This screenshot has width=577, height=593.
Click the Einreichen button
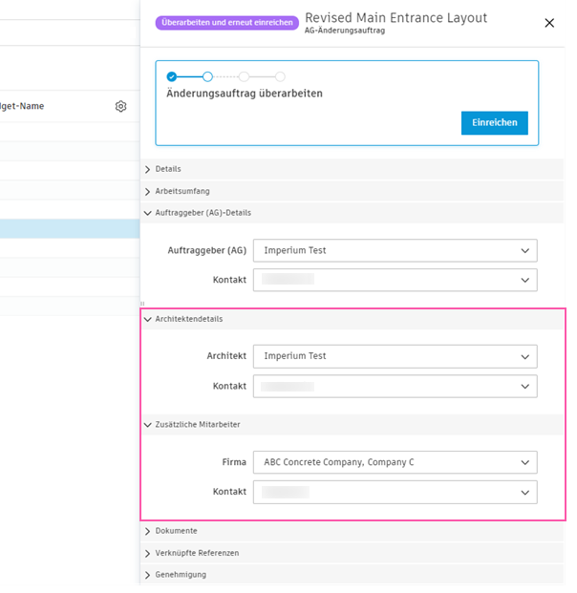coord(494,123)
